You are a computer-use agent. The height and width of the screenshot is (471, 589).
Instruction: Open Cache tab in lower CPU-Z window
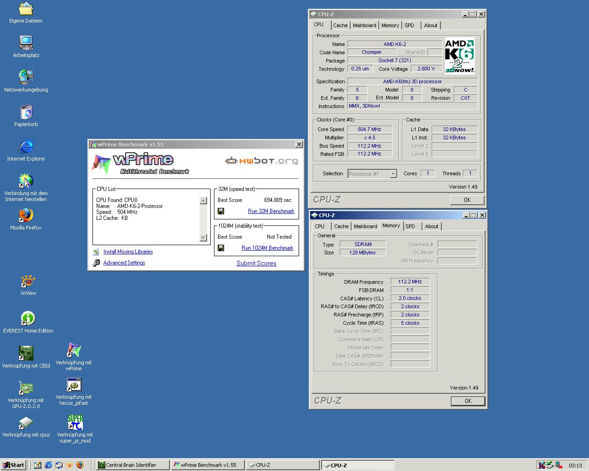click(x=341, y=226)
